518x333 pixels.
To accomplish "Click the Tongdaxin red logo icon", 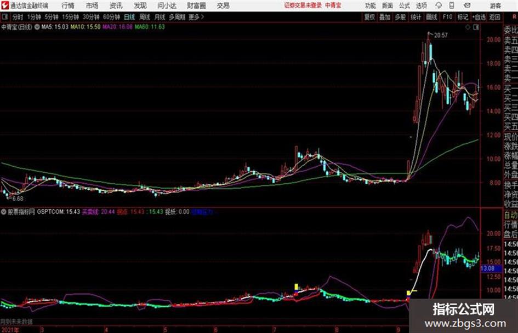I will (5, 5).
